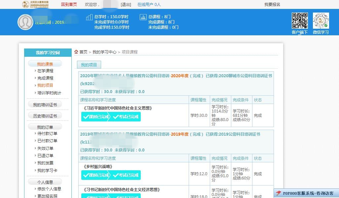Click 考试已完成 badge for 习近平新时代 course

[x=126, y=117]
